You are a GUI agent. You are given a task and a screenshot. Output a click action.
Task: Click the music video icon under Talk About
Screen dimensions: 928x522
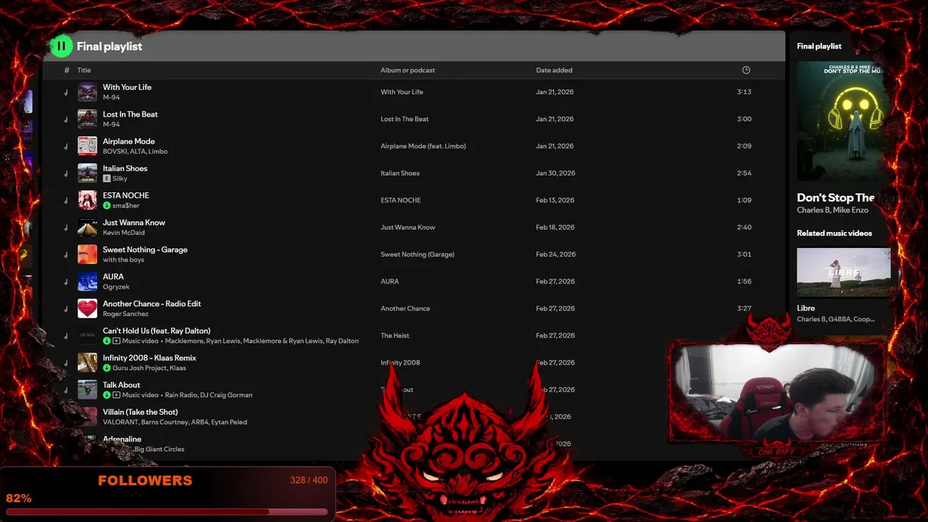117,395
